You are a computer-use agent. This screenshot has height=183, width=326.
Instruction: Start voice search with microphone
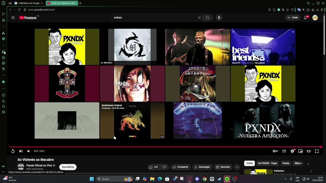(219, 18)
